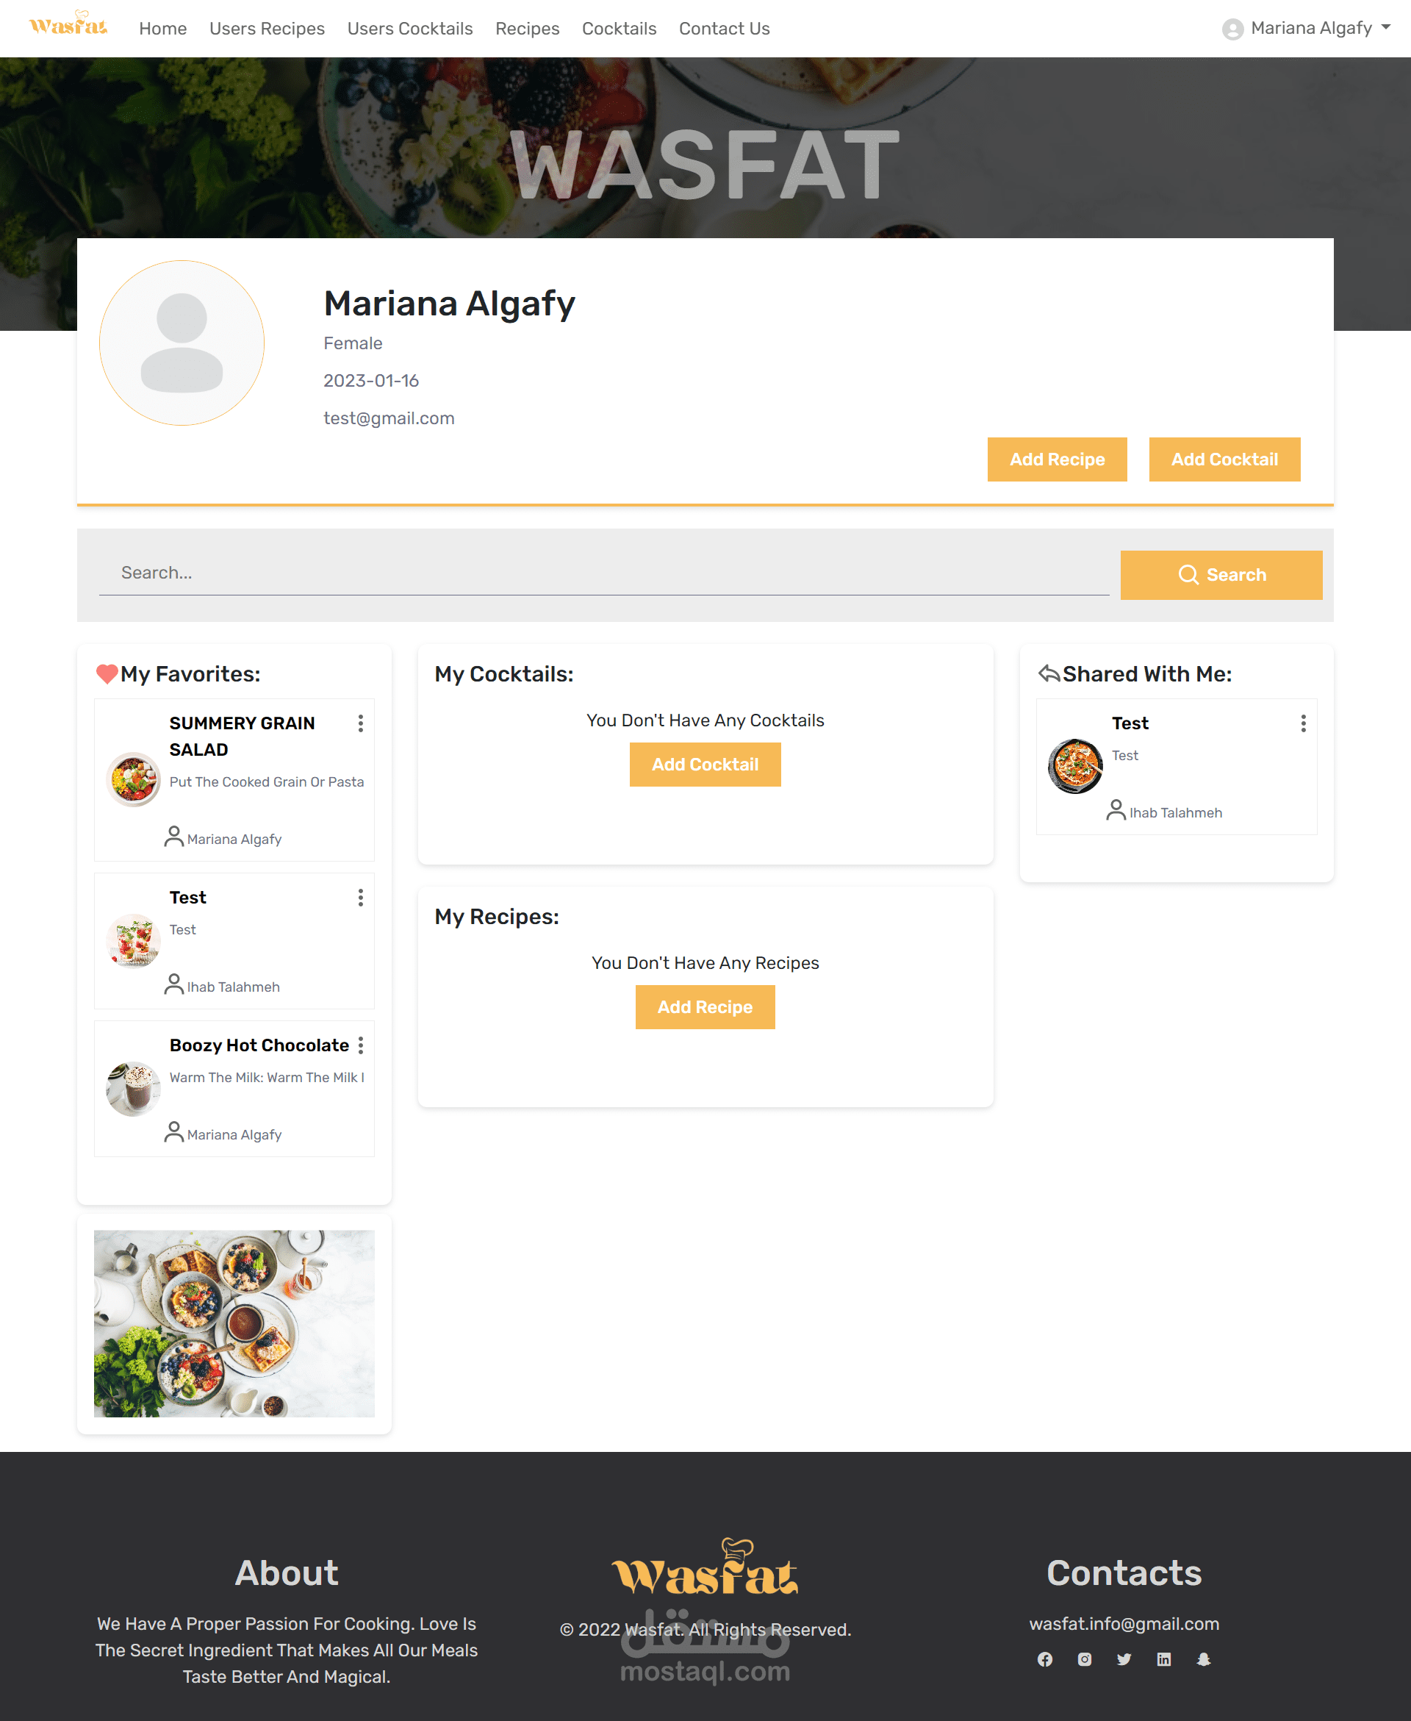
Task: Click the Search button
Action: 1221,575
